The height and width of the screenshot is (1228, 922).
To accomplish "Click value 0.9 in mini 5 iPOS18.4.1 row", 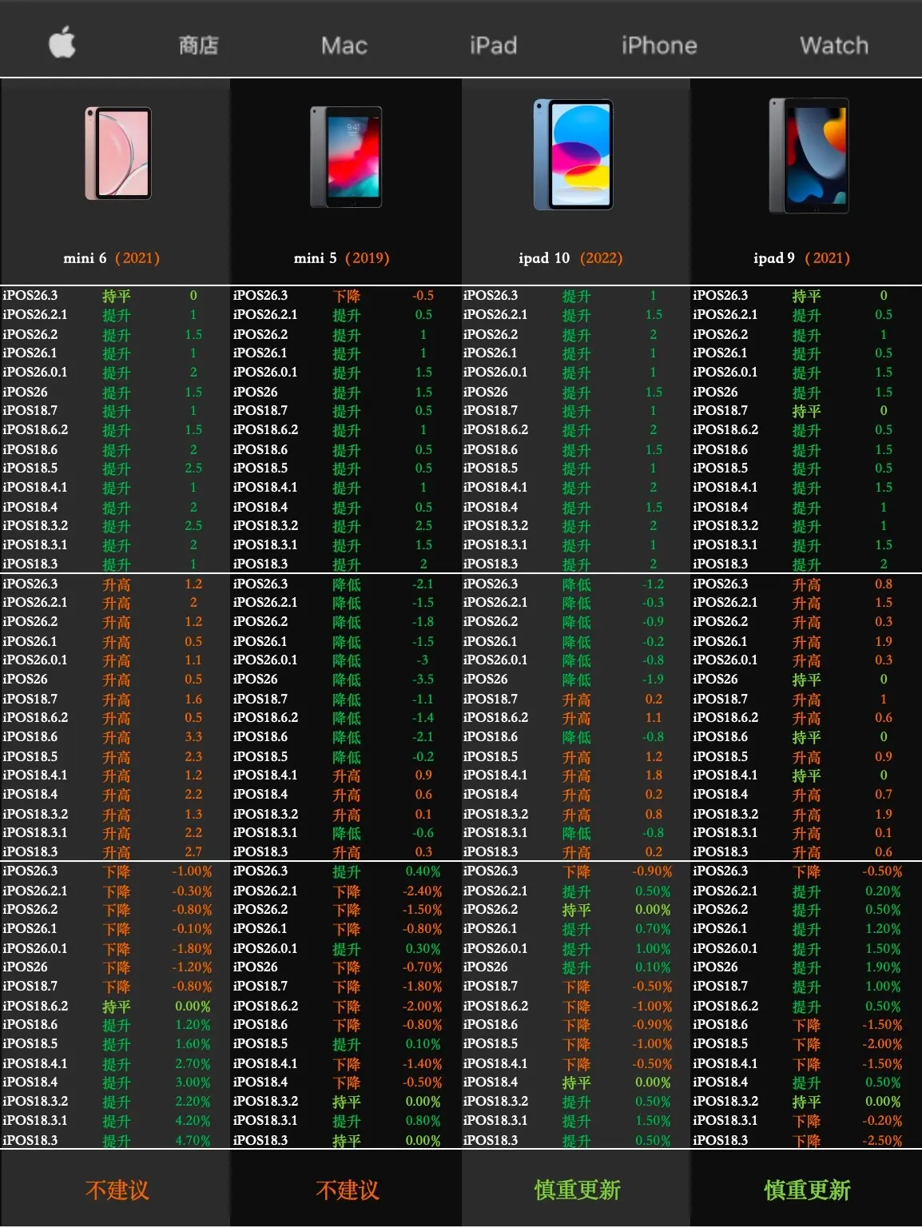I will point(423,775).
